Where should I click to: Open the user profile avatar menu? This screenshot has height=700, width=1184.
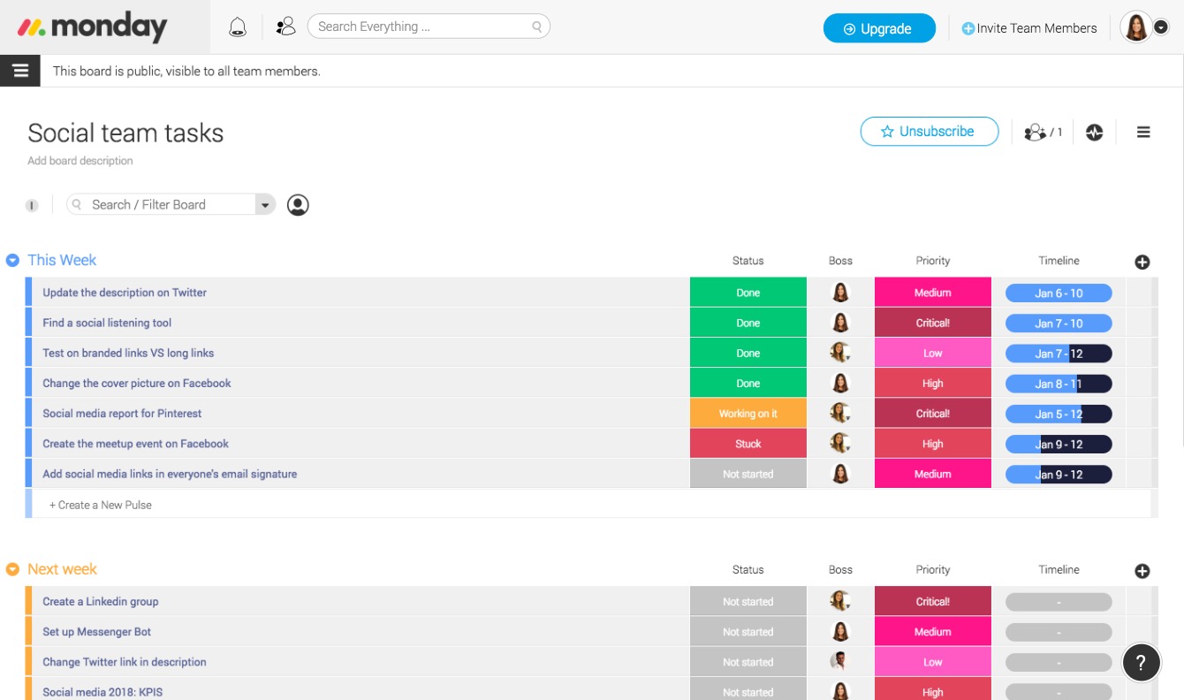[x=1144, y=27]
